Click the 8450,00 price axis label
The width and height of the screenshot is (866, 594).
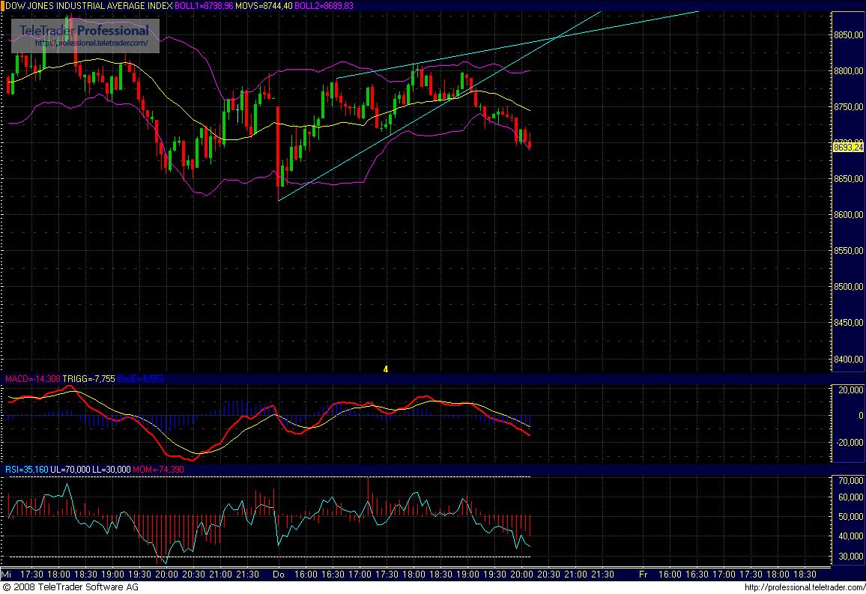point(848,322)
